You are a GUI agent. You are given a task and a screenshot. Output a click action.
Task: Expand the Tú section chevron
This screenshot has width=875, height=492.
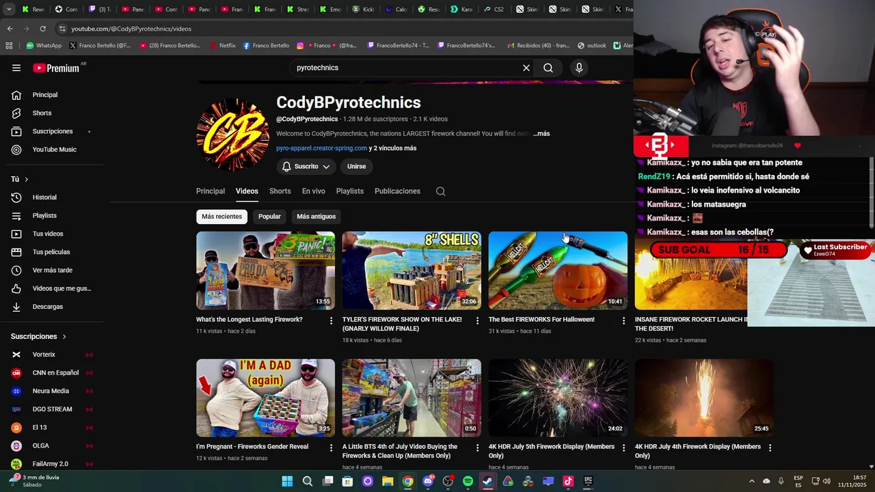click(27, 179)
